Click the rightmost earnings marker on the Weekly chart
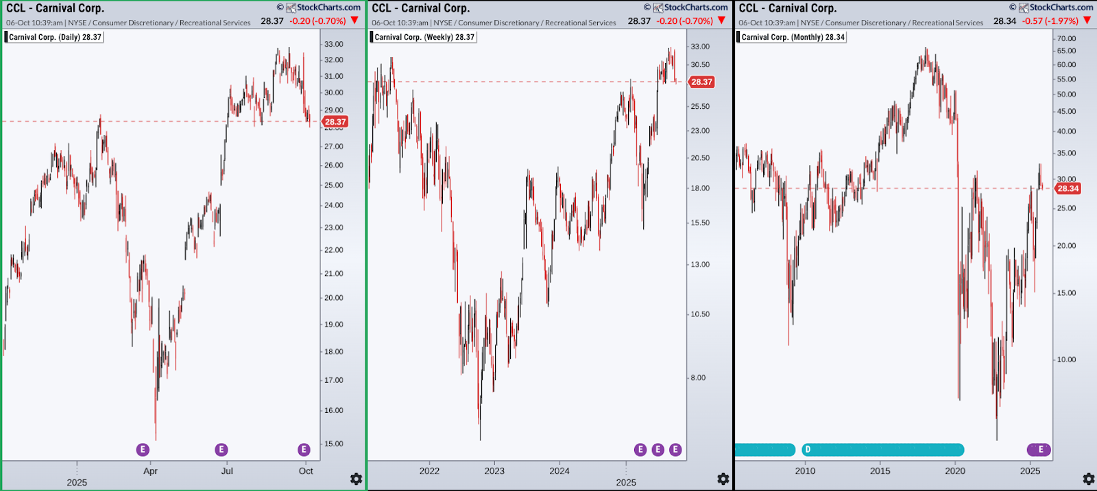This screenshot has width=1097, height=491. pos(675,449)
